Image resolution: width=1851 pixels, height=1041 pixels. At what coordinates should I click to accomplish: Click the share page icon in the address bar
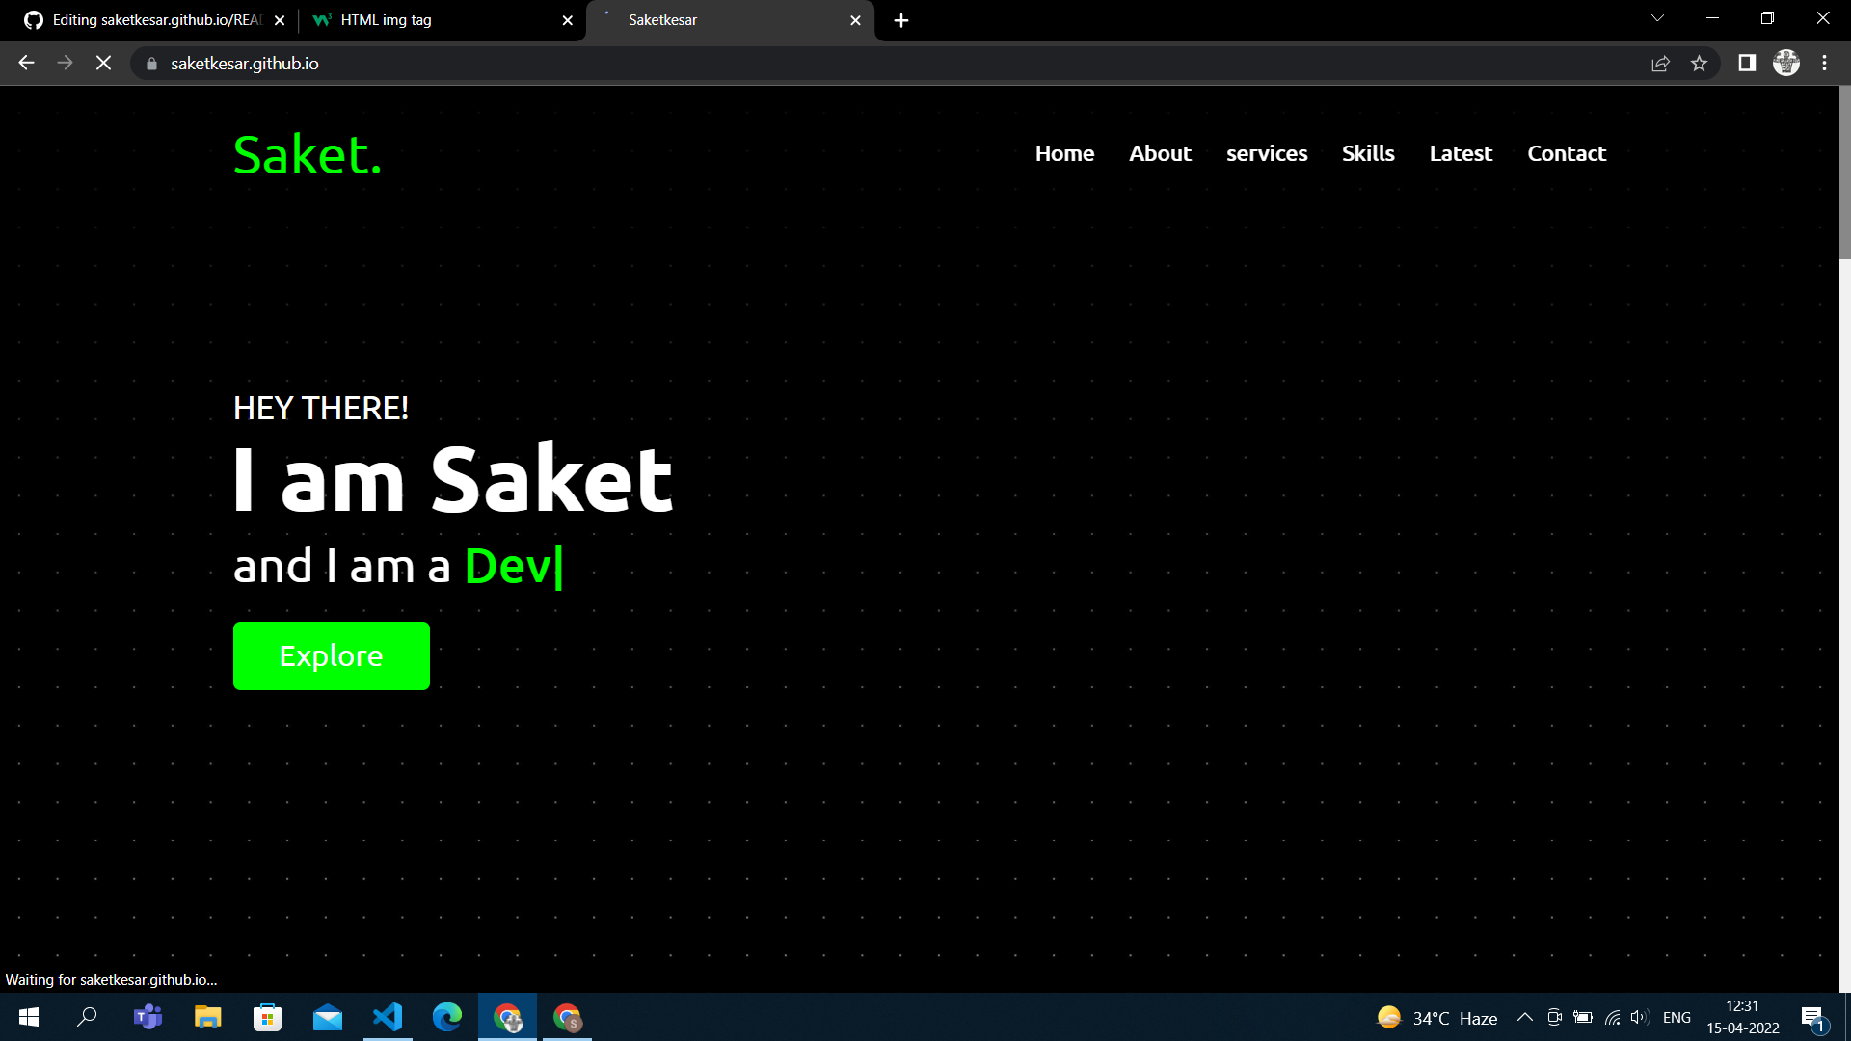(x=1660, y=64)
